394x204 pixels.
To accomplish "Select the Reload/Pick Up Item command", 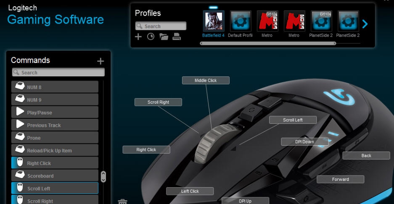I will click(55, 150).
